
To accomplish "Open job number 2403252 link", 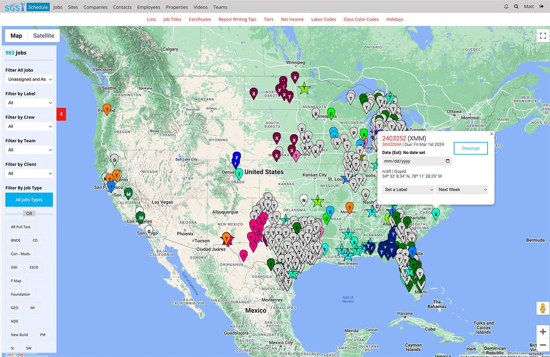I will pos(394,138).
